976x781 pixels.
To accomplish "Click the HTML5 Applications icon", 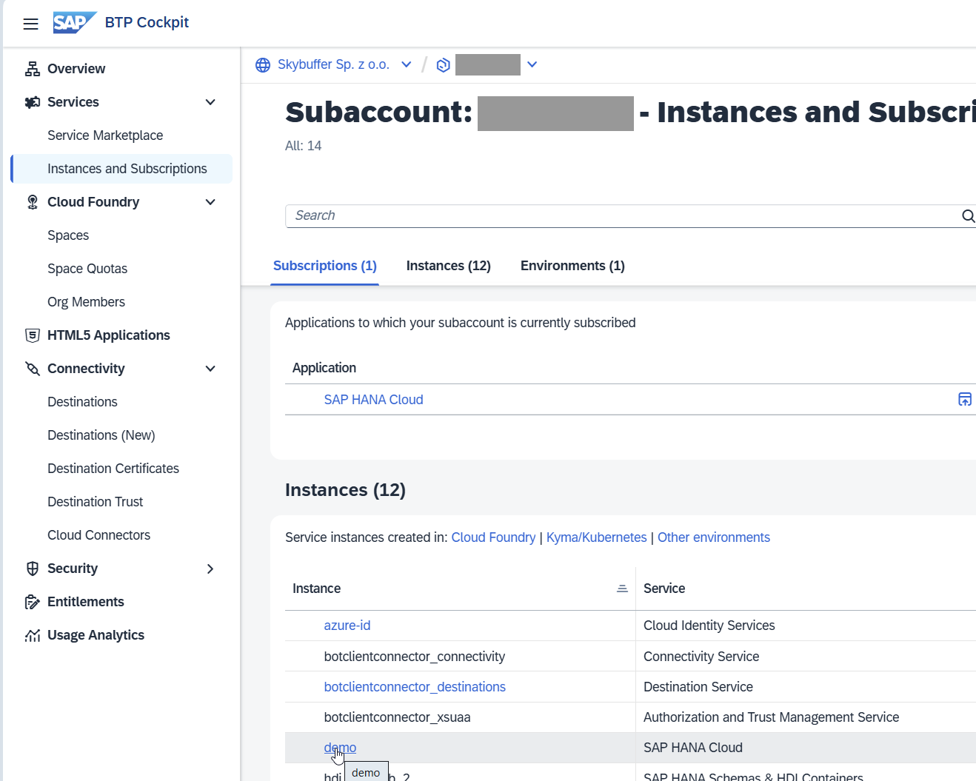I will click(x=33, y=335).
